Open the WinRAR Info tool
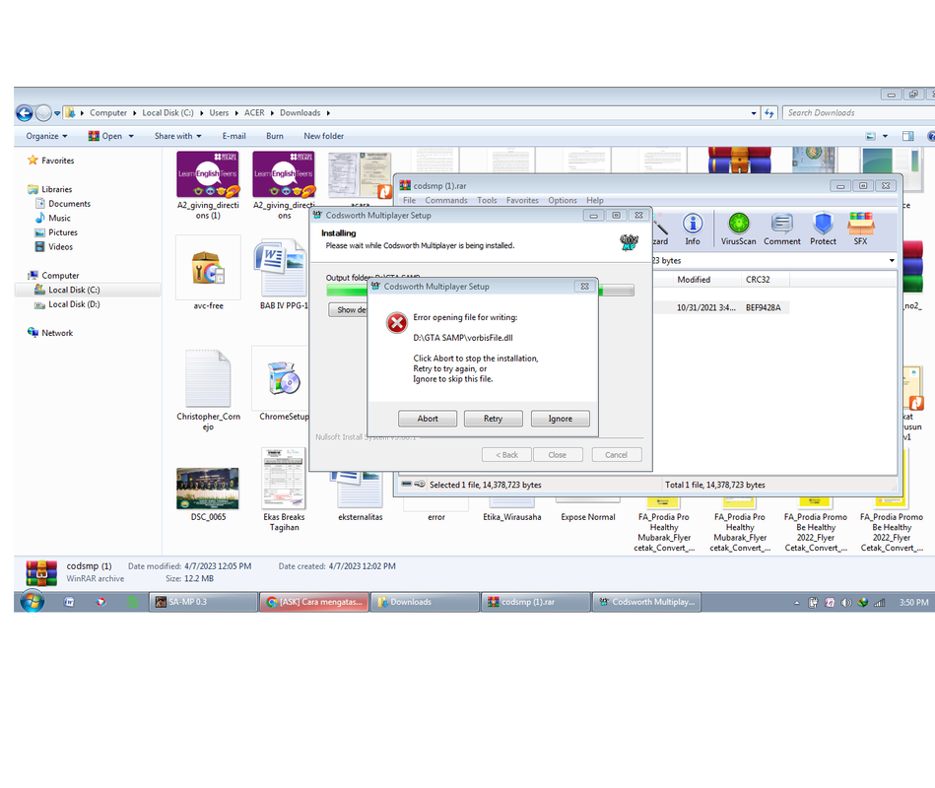The width and height of the screenshot is (935, 788). [693, 230]
